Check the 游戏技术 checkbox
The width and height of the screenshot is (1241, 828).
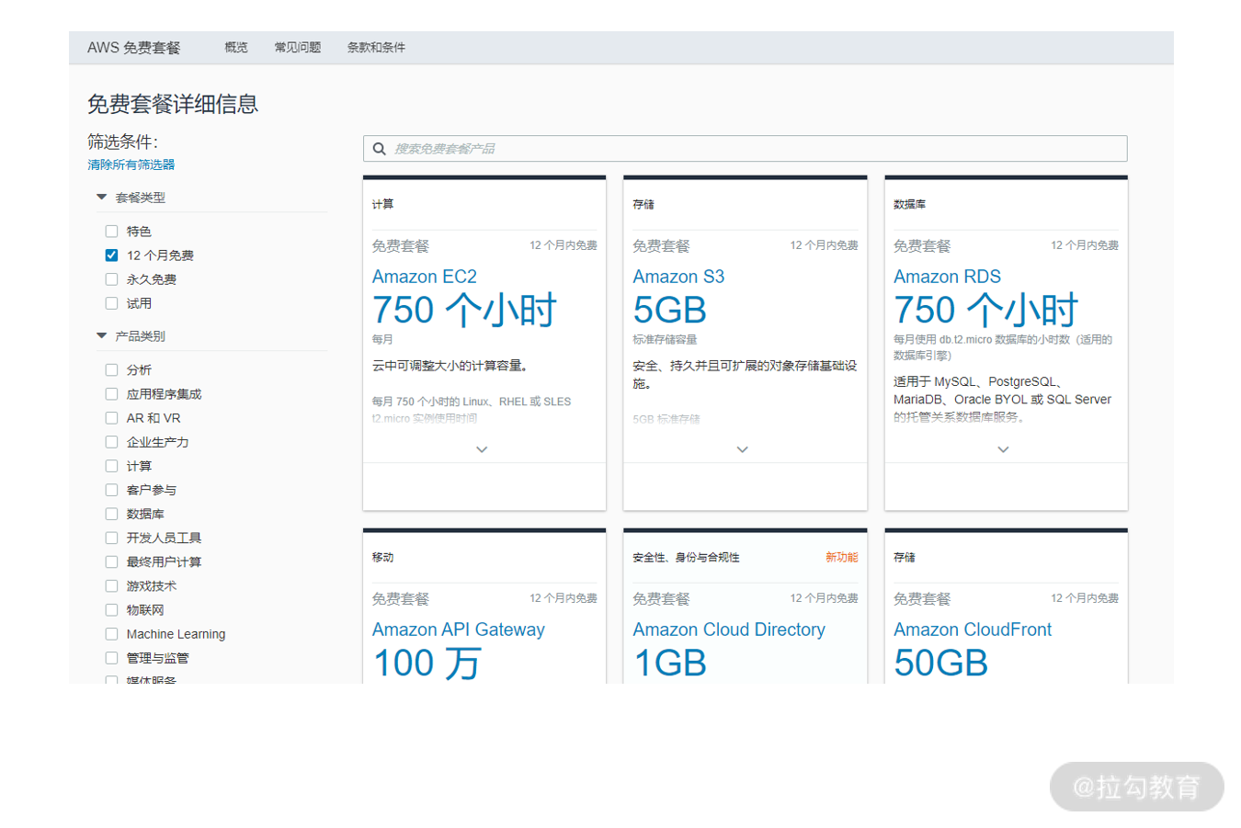(111, 585)
